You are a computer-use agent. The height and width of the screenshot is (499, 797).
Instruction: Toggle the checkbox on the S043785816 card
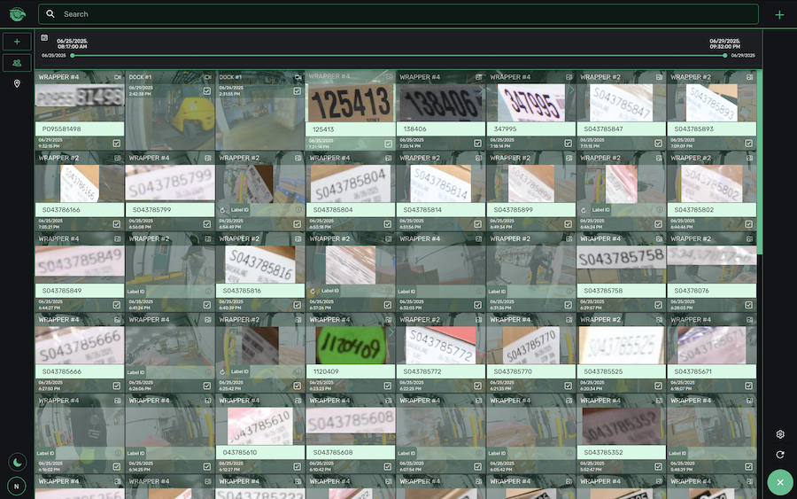(298, 305)
